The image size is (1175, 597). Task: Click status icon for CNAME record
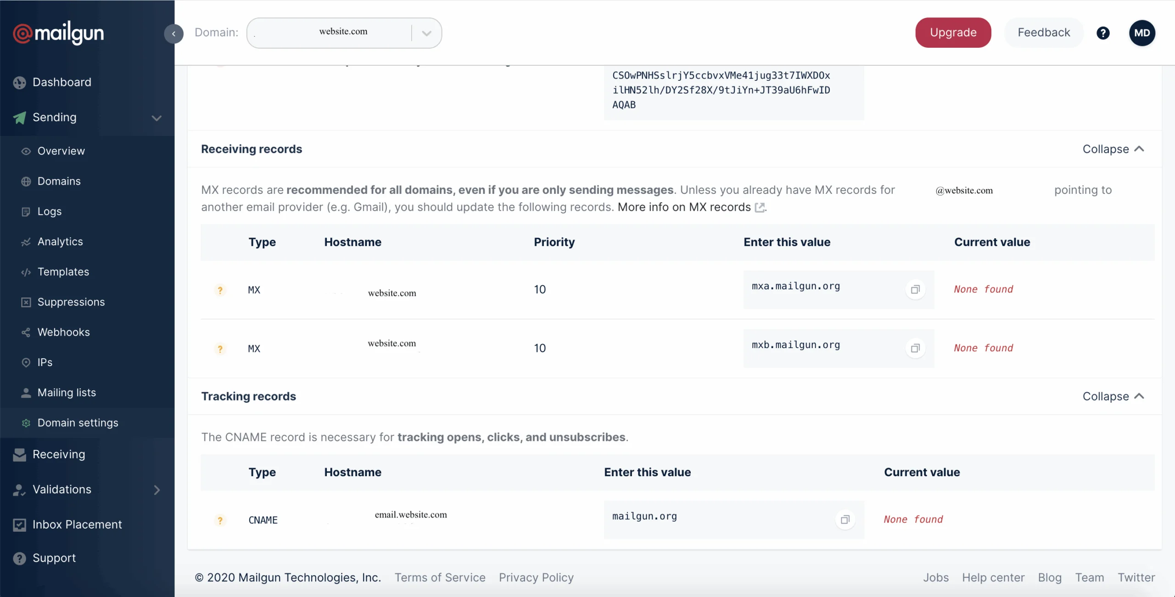(x=220, y=520)
